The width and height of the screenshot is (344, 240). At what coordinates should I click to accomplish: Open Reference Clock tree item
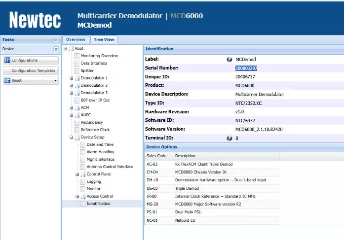coord(95,130)
